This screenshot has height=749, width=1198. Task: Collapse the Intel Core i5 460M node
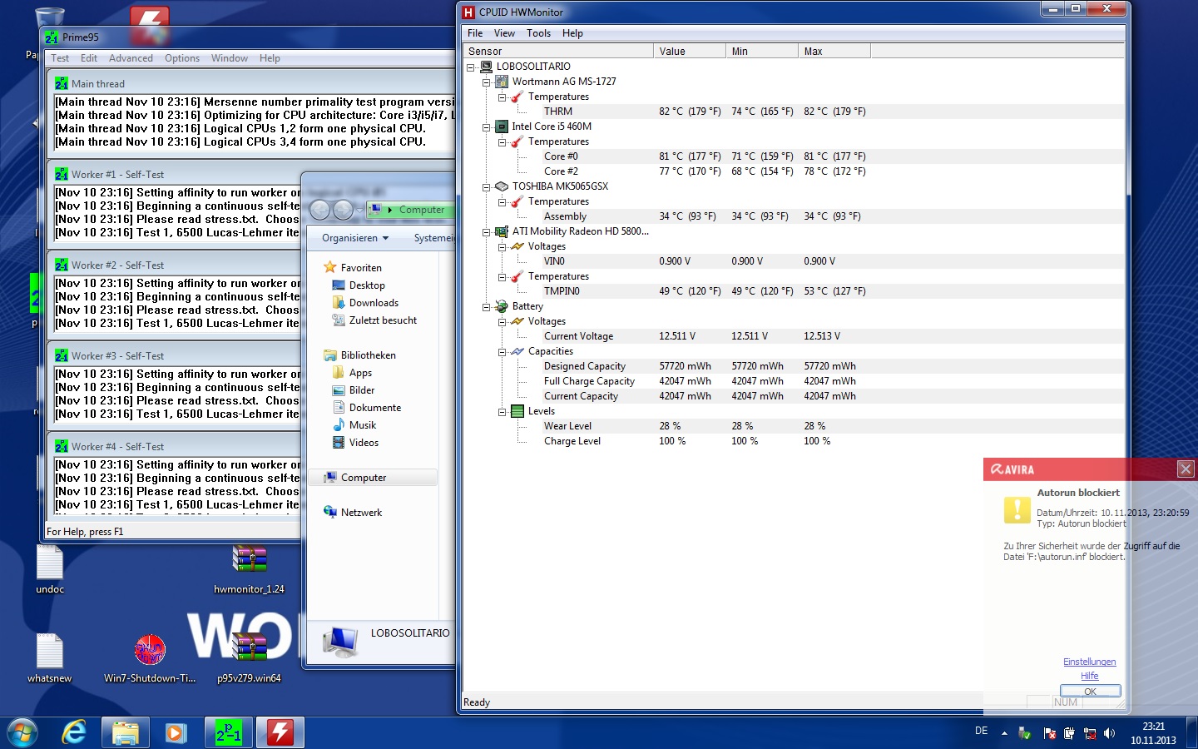pyautogui.click(x=487, y=126)
